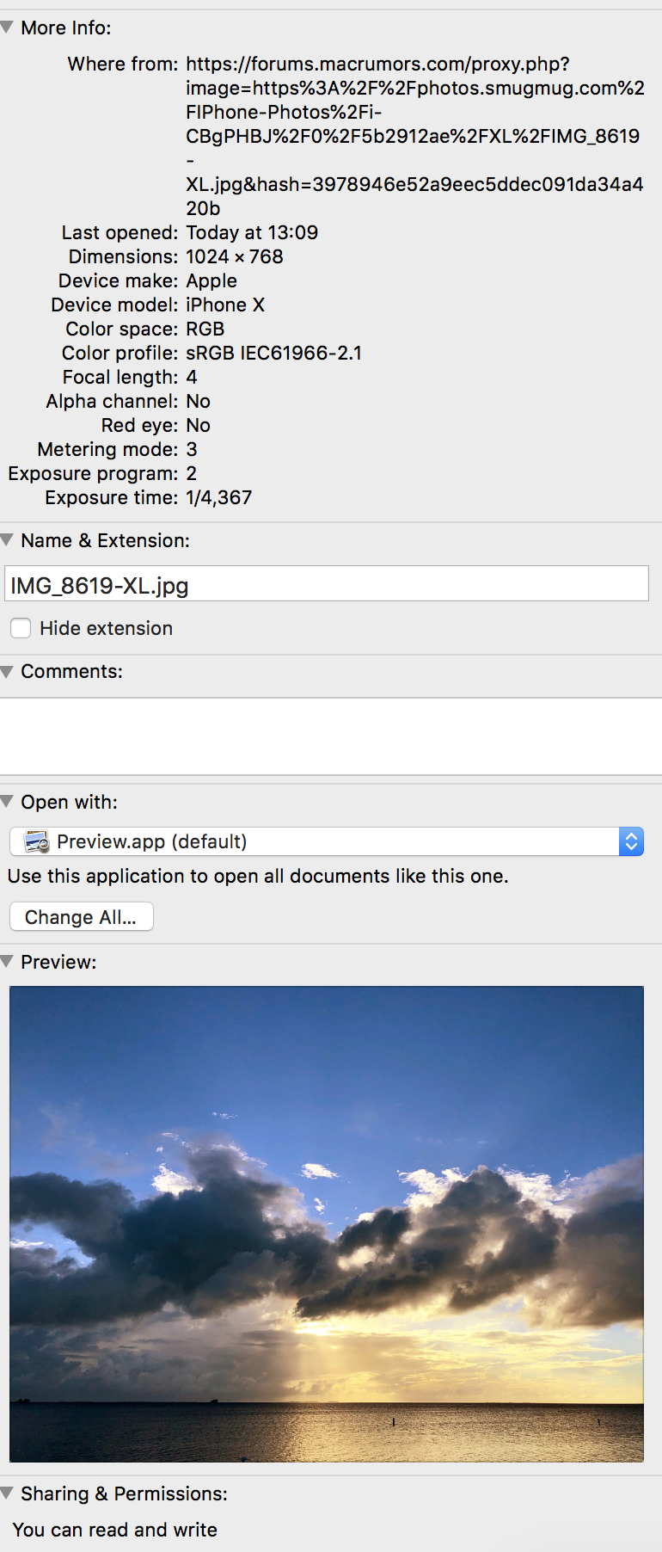Collapse the Comments section triangle

8,671
